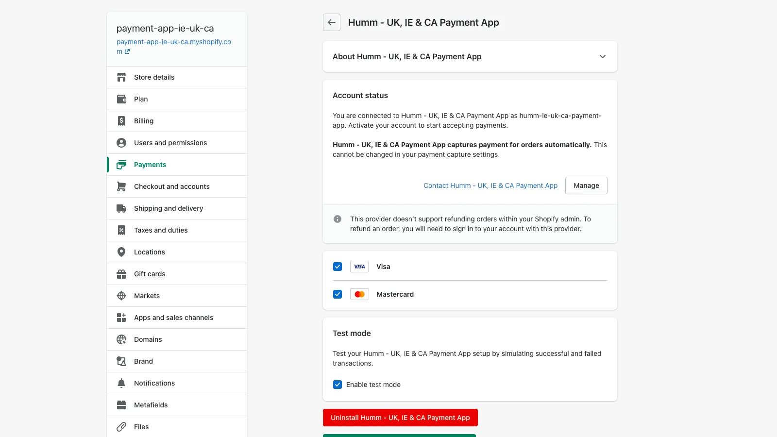Click the About Humm section title

407,56
